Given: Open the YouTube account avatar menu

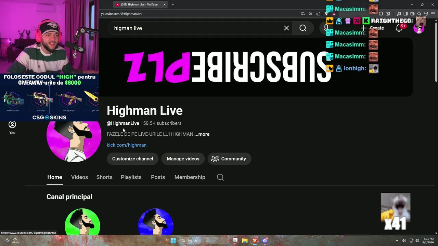Looking at the screenshot, I should point(419,28).
